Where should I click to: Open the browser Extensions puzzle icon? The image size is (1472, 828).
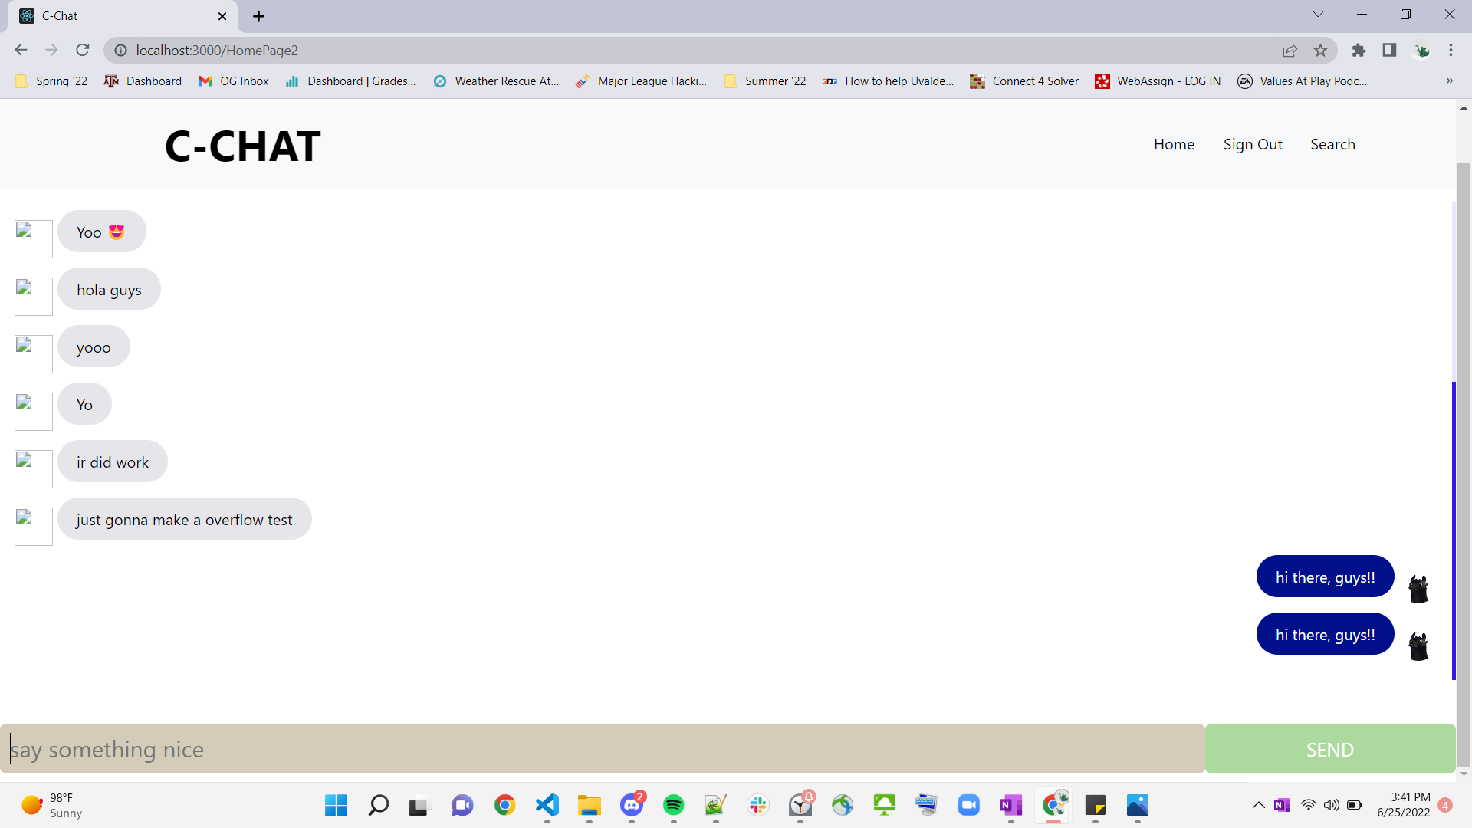point(1359,51)
